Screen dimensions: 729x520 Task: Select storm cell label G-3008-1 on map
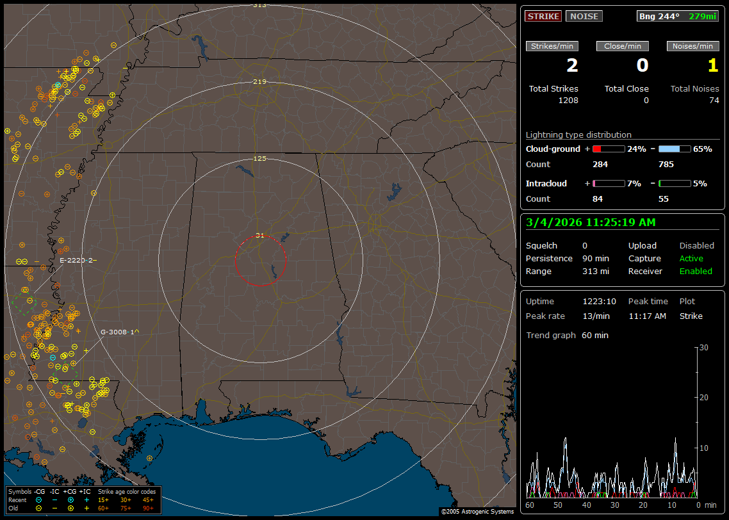pyautogui.click(x=117, y=332)
